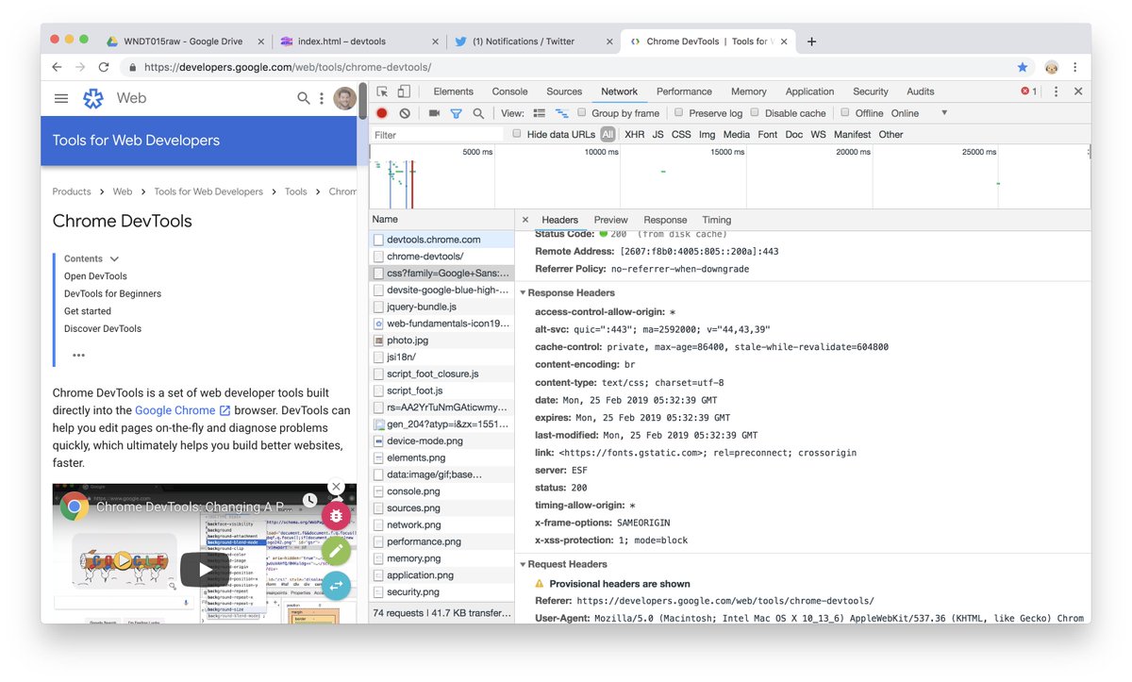Screen dimensions: 1132x682
Task: Open the site's vertical dots menu
Action: tap(322, 98)
